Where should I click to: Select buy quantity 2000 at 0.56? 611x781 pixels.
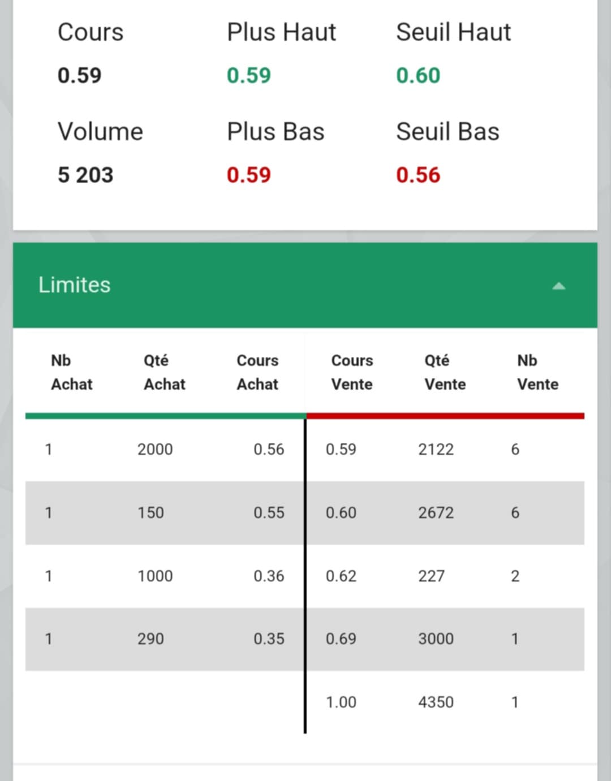pyautogui.click(x=155, y=450)
